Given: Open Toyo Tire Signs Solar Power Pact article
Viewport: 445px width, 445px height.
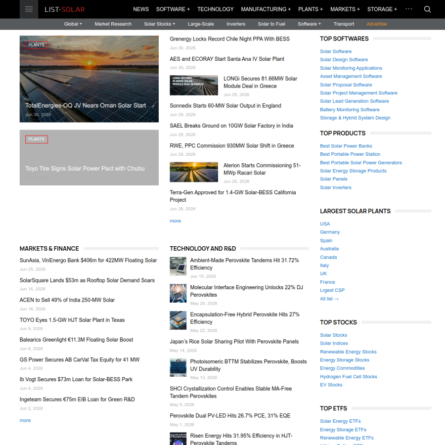Looking at the screenshot, I should (85, 169).
